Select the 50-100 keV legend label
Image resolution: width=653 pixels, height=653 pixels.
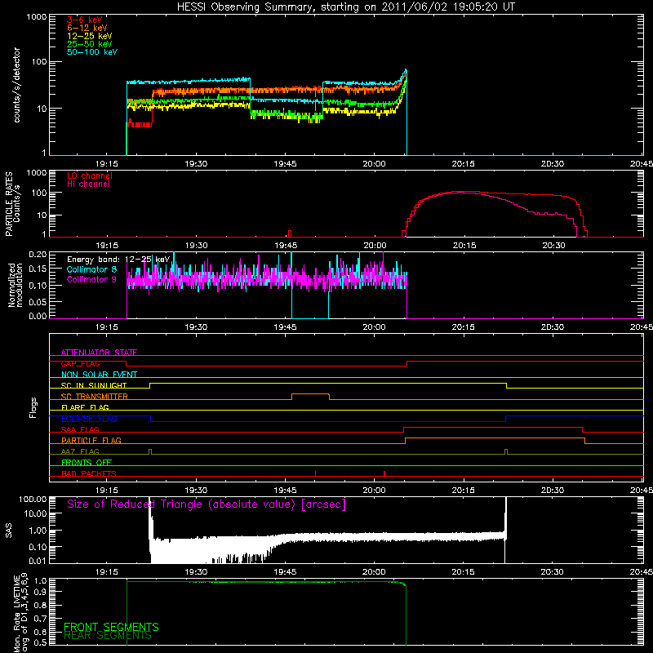pyautogui.click(x=92, y=52)
